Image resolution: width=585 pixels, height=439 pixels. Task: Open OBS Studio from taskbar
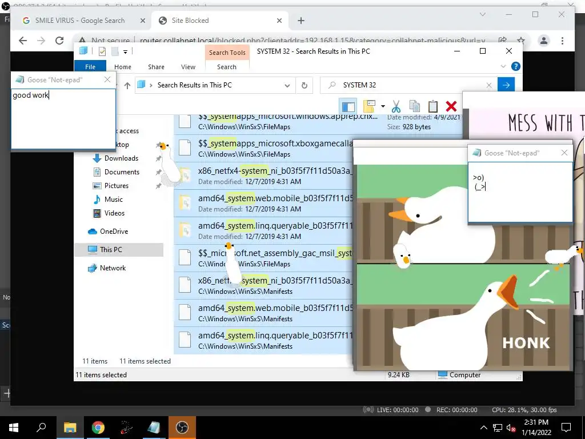(x=182, y=428)
